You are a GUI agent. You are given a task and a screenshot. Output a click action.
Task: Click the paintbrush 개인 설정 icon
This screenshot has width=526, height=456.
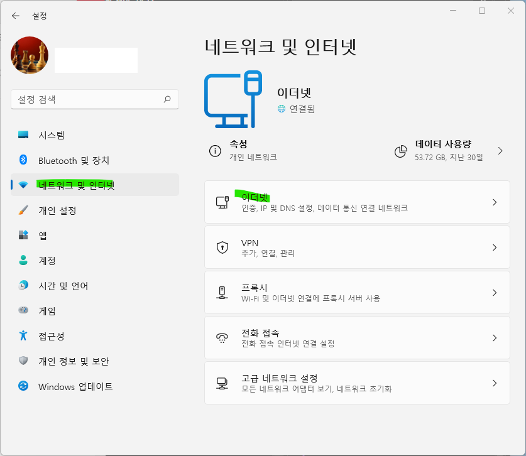pos(23,210)
